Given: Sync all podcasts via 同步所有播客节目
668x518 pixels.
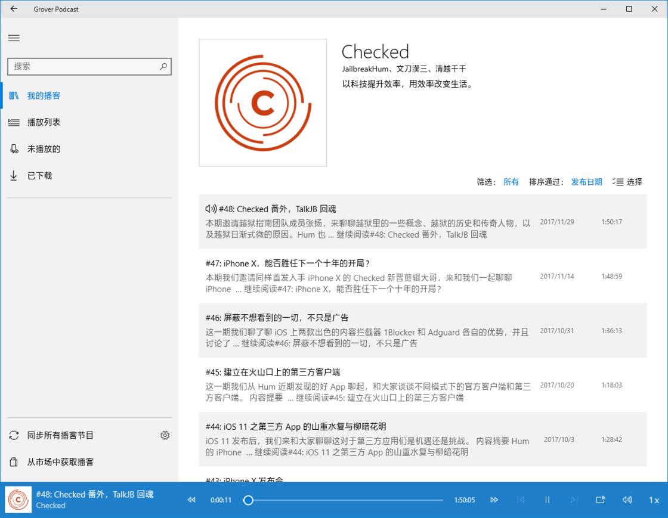Looking at the screenshot, I should click(x=60, y=435).
